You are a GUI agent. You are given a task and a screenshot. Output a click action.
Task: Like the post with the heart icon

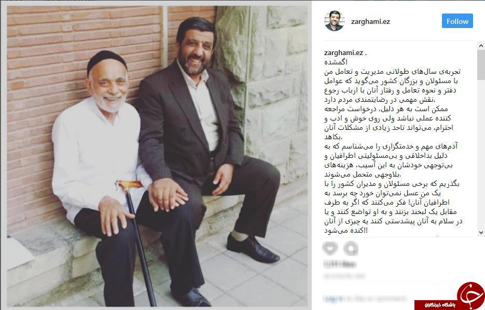[330, 248]
